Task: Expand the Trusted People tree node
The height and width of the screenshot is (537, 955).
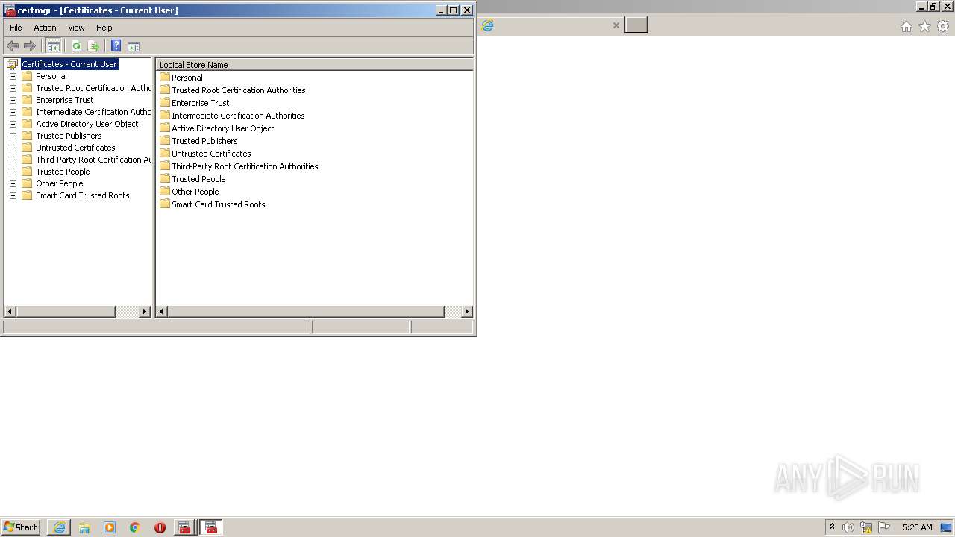Action: tap(13, 172)
